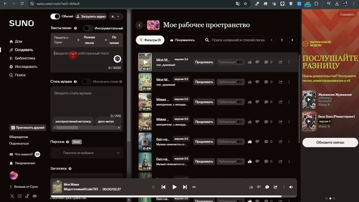This screenshot has height=202, width=359.
Task: Add the дрон метал style tag
Action: coord(106,121)
